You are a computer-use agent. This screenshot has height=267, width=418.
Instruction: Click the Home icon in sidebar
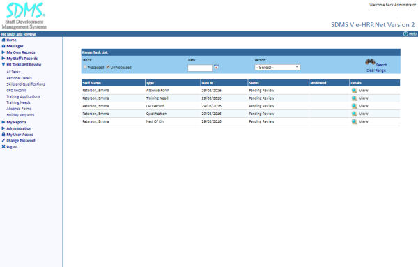[3, 40]
